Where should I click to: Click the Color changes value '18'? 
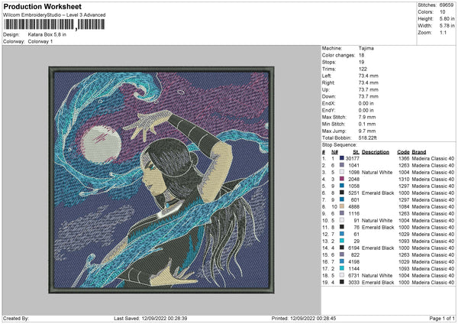pos(361,55)
